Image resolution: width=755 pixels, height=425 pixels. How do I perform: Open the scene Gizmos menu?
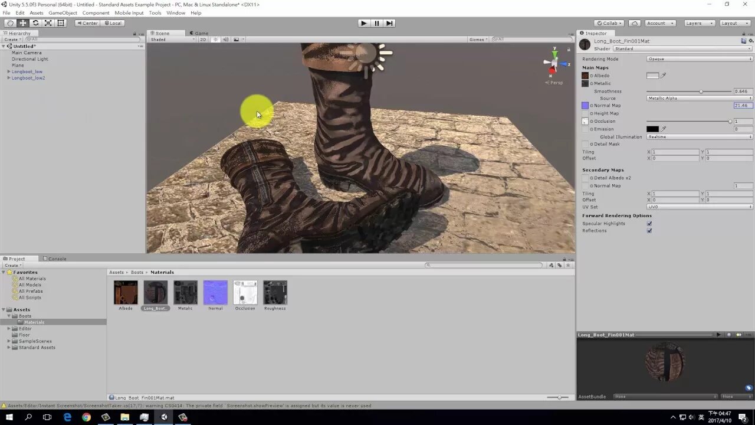pos(478,40)
